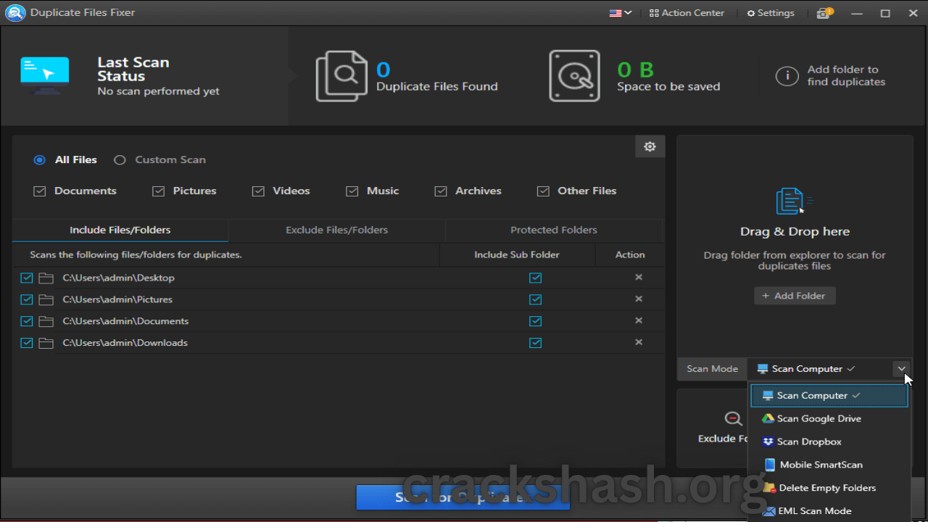Toggle Include Sub Folder for Documents
Screen dimensions: 928x522
click(x=536, y=321)
